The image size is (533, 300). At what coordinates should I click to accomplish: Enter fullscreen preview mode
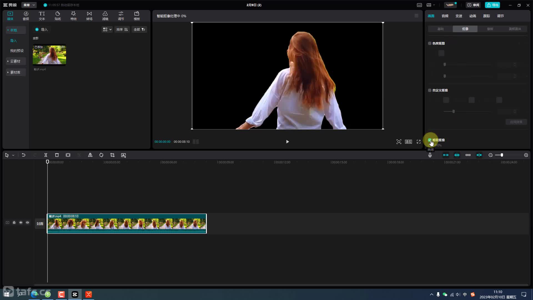[x=419, y=142]
